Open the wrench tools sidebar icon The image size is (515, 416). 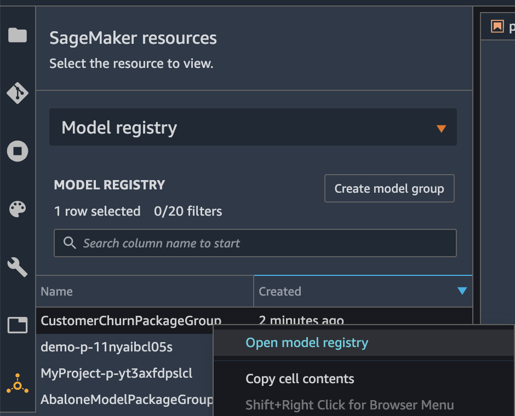click(18, 267)
